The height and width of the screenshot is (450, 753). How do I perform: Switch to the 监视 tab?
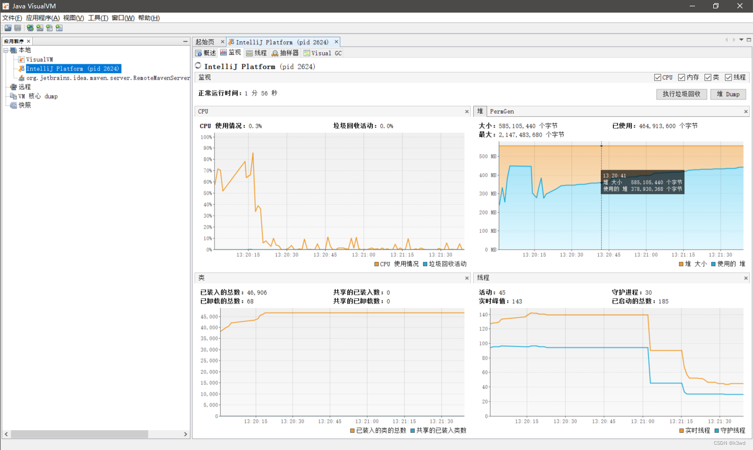click(231, 53)
